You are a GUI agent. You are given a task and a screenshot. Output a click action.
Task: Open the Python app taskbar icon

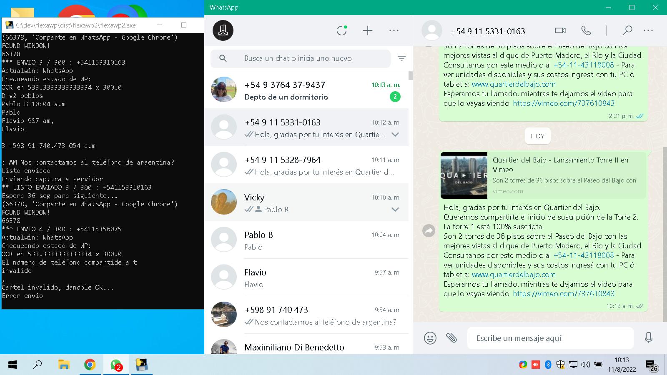[142, 365]
